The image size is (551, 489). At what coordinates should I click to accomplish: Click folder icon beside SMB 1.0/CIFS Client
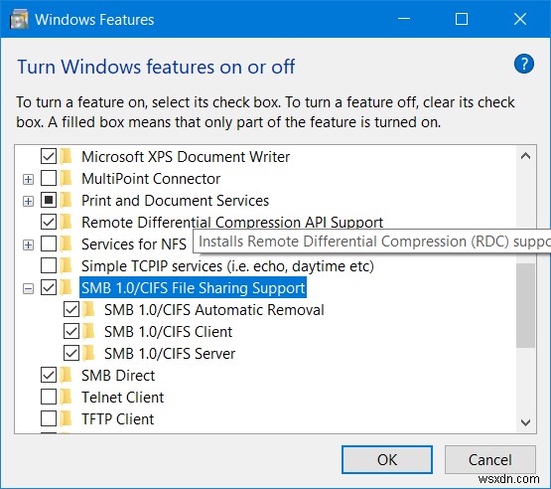click(89, 331)
